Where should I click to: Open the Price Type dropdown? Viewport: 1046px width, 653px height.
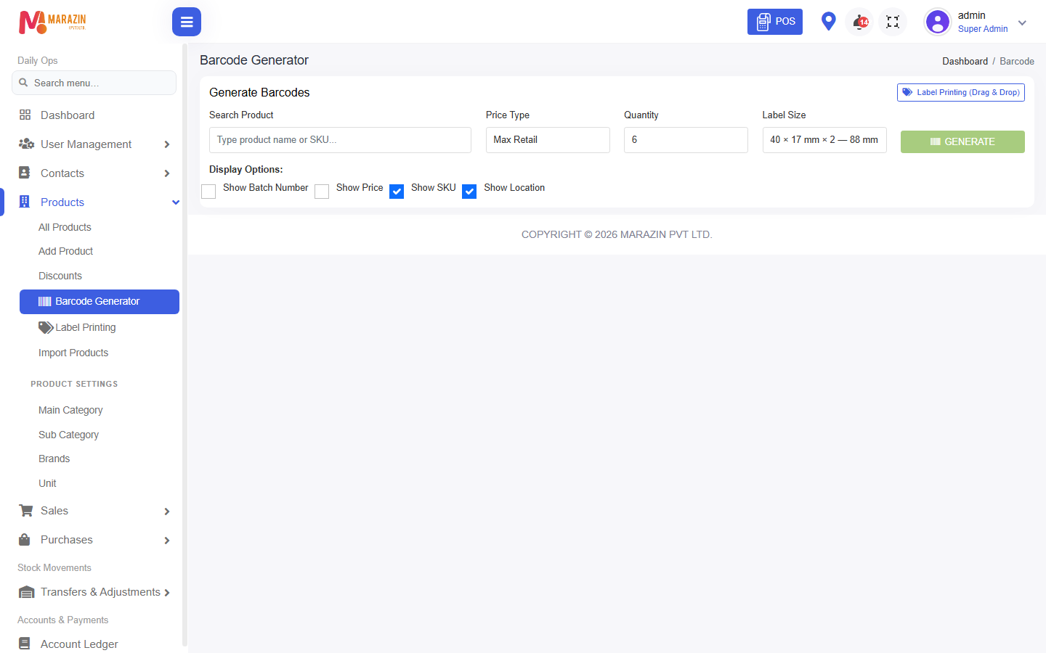coord(548,140)
